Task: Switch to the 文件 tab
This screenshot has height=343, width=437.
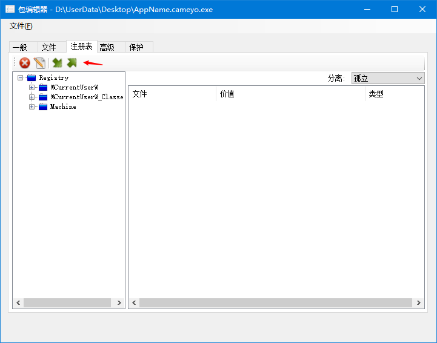Action: [52, 47]
